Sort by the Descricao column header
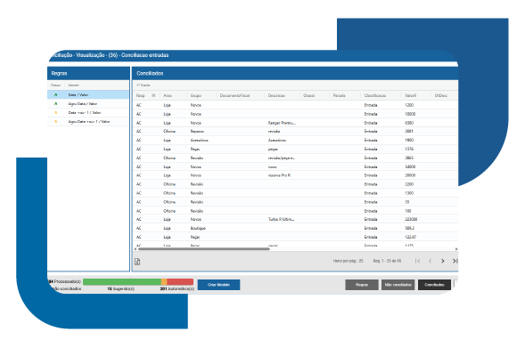This screenshot has width=525, height=340. [x=276, y=95]
